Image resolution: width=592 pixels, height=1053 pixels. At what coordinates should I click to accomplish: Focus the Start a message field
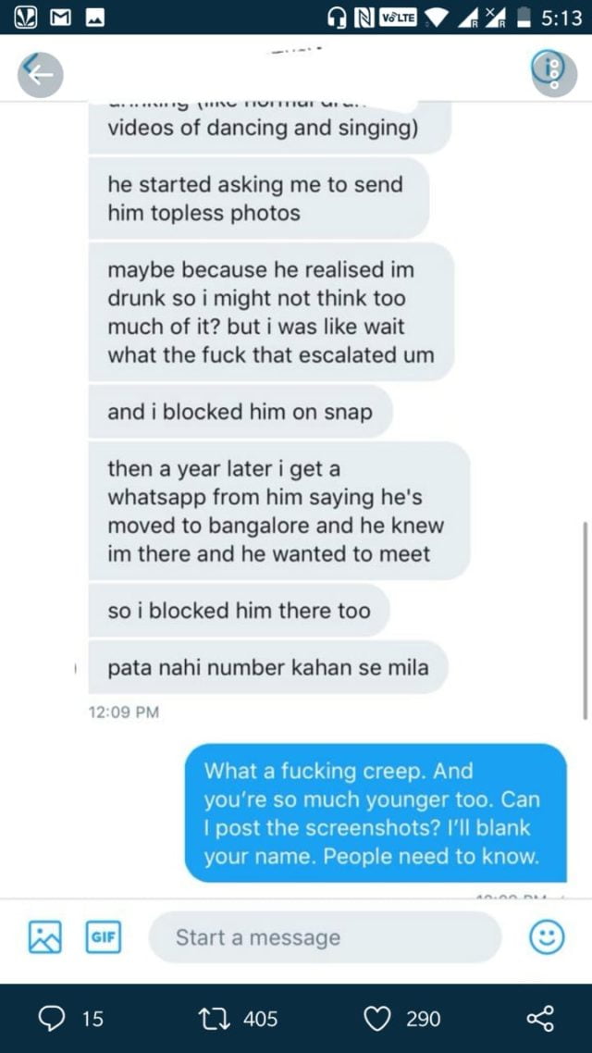[324, 937]
